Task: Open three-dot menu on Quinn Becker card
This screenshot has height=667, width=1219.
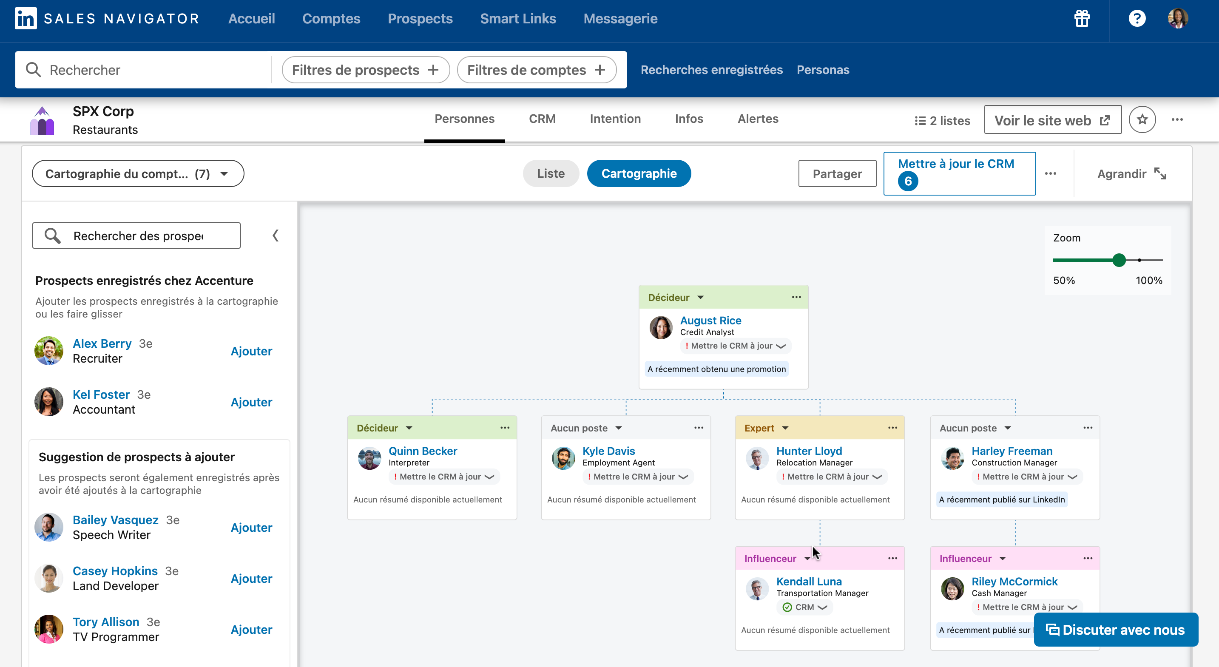Action: pos(505,428)
